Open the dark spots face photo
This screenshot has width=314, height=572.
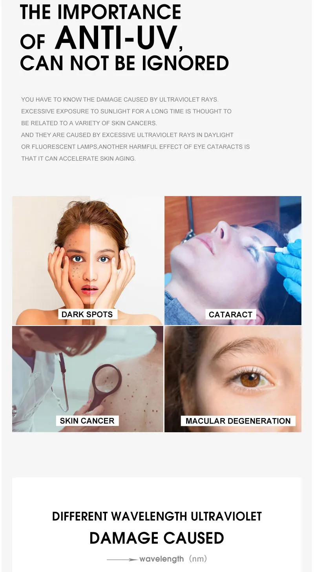[x=88, y=260]
